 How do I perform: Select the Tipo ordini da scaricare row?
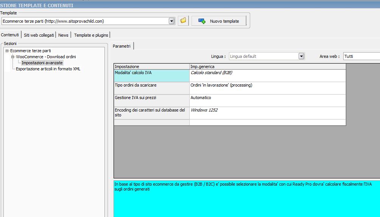point(151,88)
